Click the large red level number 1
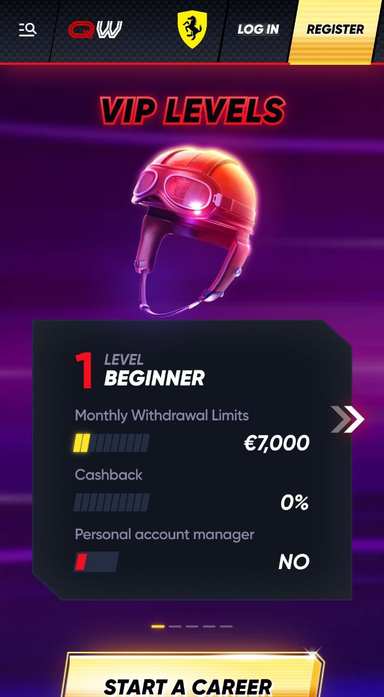Image resolution: width=384 pixels, height=697 pixels. [x=84, y=371]
